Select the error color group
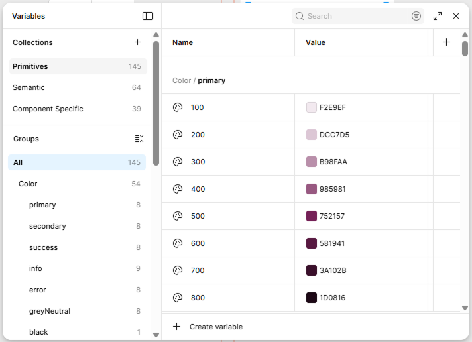Viewport: 472px width, 342px height. point(77,290)
